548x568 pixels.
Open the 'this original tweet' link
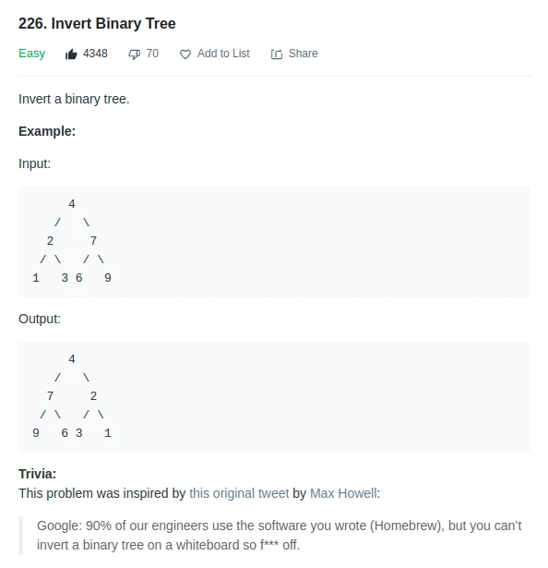(239, 493)
